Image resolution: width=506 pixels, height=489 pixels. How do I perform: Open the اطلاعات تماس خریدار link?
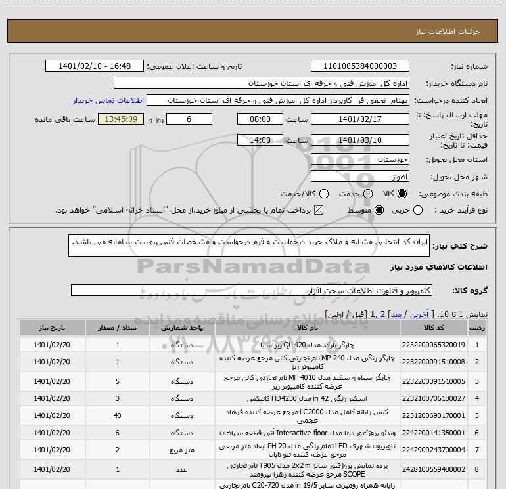(108, 100)
